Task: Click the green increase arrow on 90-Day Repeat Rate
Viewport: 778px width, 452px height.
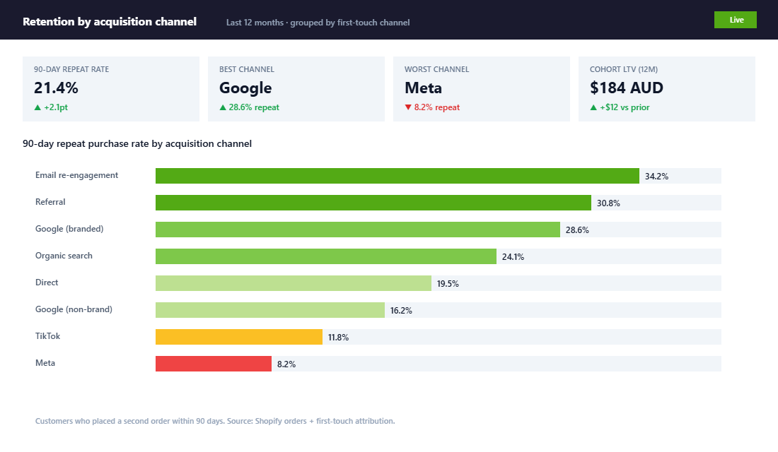Action: coord(38,107)
